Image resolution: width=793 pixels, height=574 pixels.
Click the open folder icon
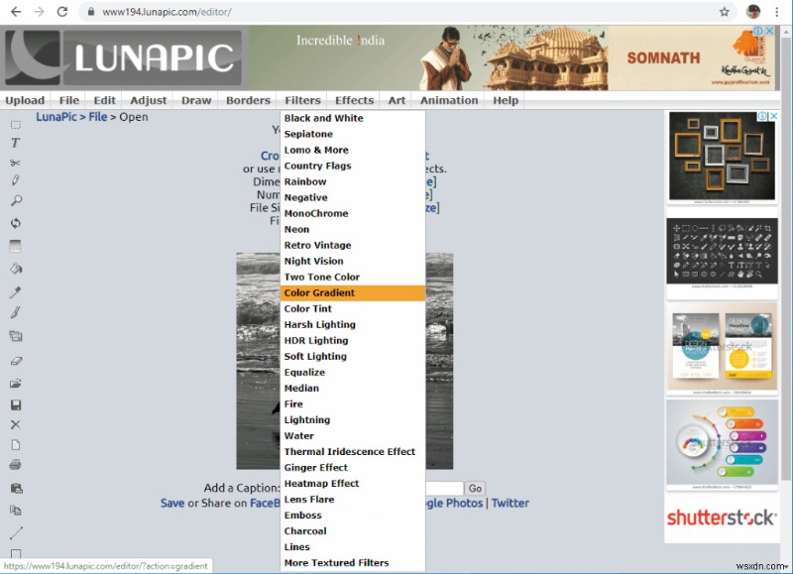click(16, 384)
